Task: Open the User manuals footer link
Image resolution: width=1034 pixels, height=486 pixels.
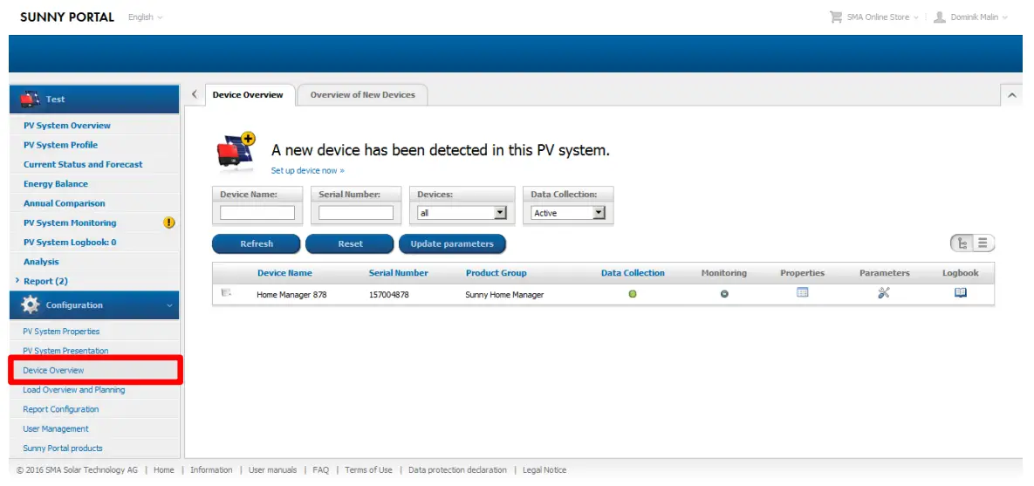Action: pos(272,470)
